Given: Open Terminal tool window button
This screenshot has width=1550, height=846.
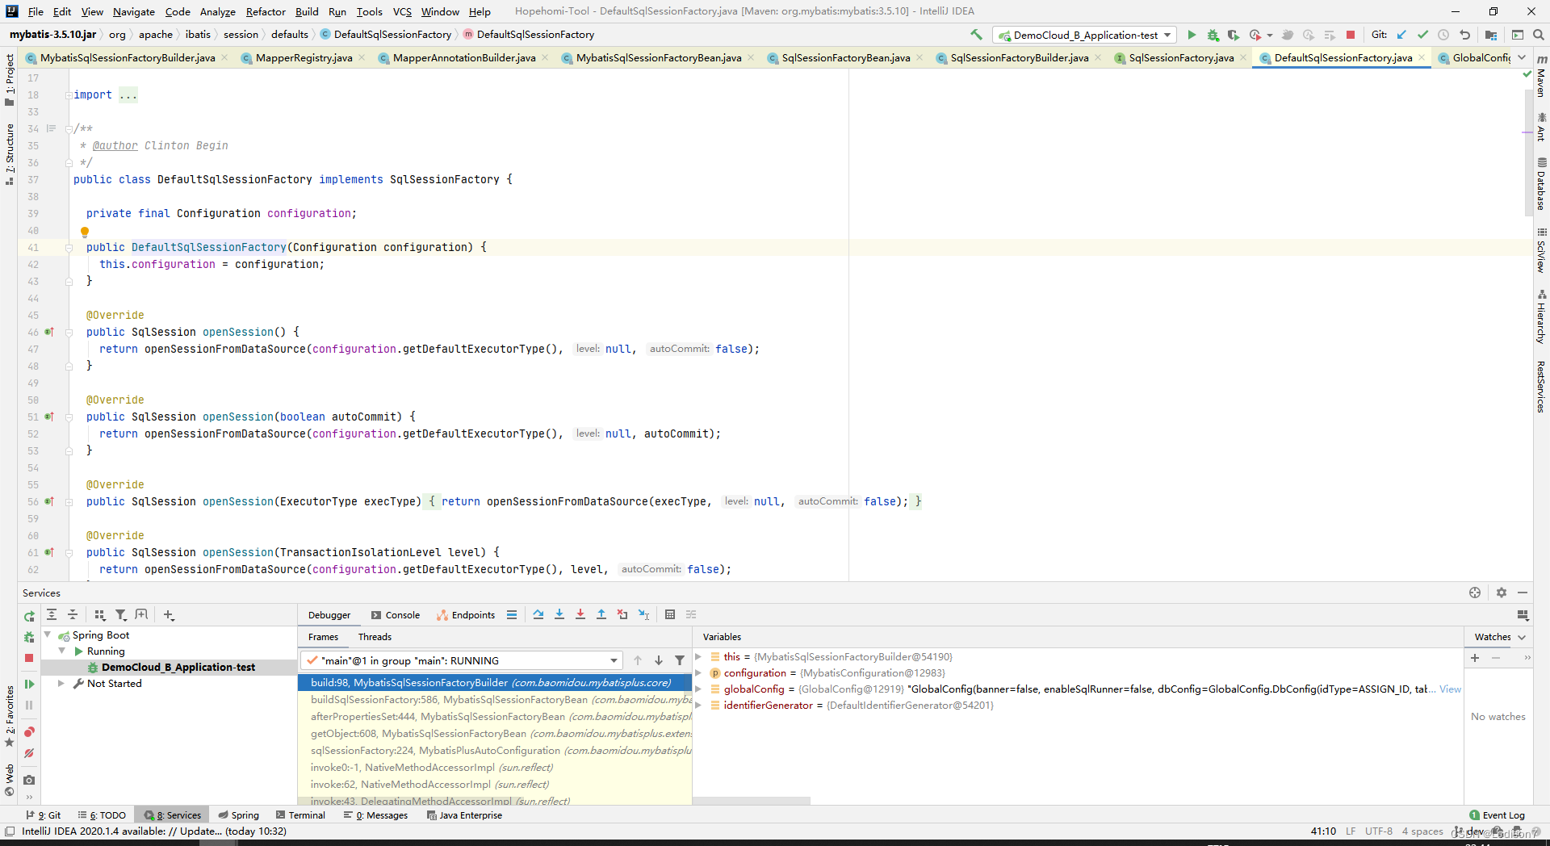Looking at the screenshot, I should (300, 815).
